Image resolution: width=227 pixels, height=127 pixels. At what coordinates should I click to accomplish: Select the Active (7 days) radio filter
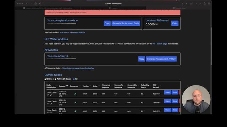[x=56, y=79]
